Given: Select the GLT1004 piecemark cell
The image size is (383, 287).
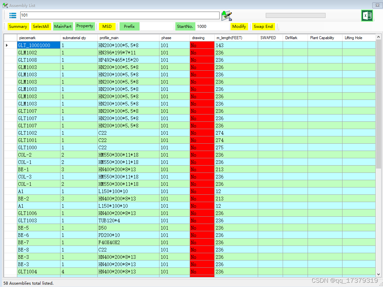Looking at the screenshot, I should [39, 272].
